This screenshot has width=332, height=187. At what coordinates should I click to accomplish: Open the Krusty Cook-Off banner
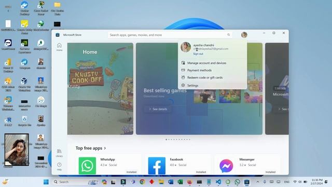pyautogui.click(x=100, y=89)
